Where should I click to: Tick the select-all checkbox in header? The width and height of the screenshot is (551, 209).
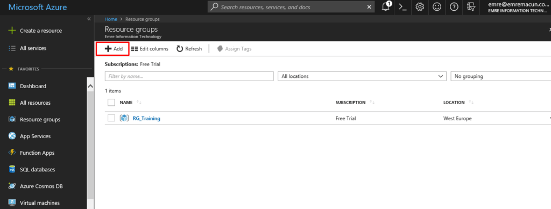coord(111,103)
